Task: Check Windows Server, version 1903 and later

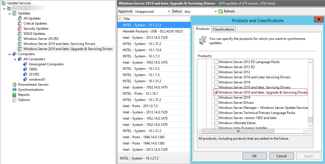Action: coord(216,118)
